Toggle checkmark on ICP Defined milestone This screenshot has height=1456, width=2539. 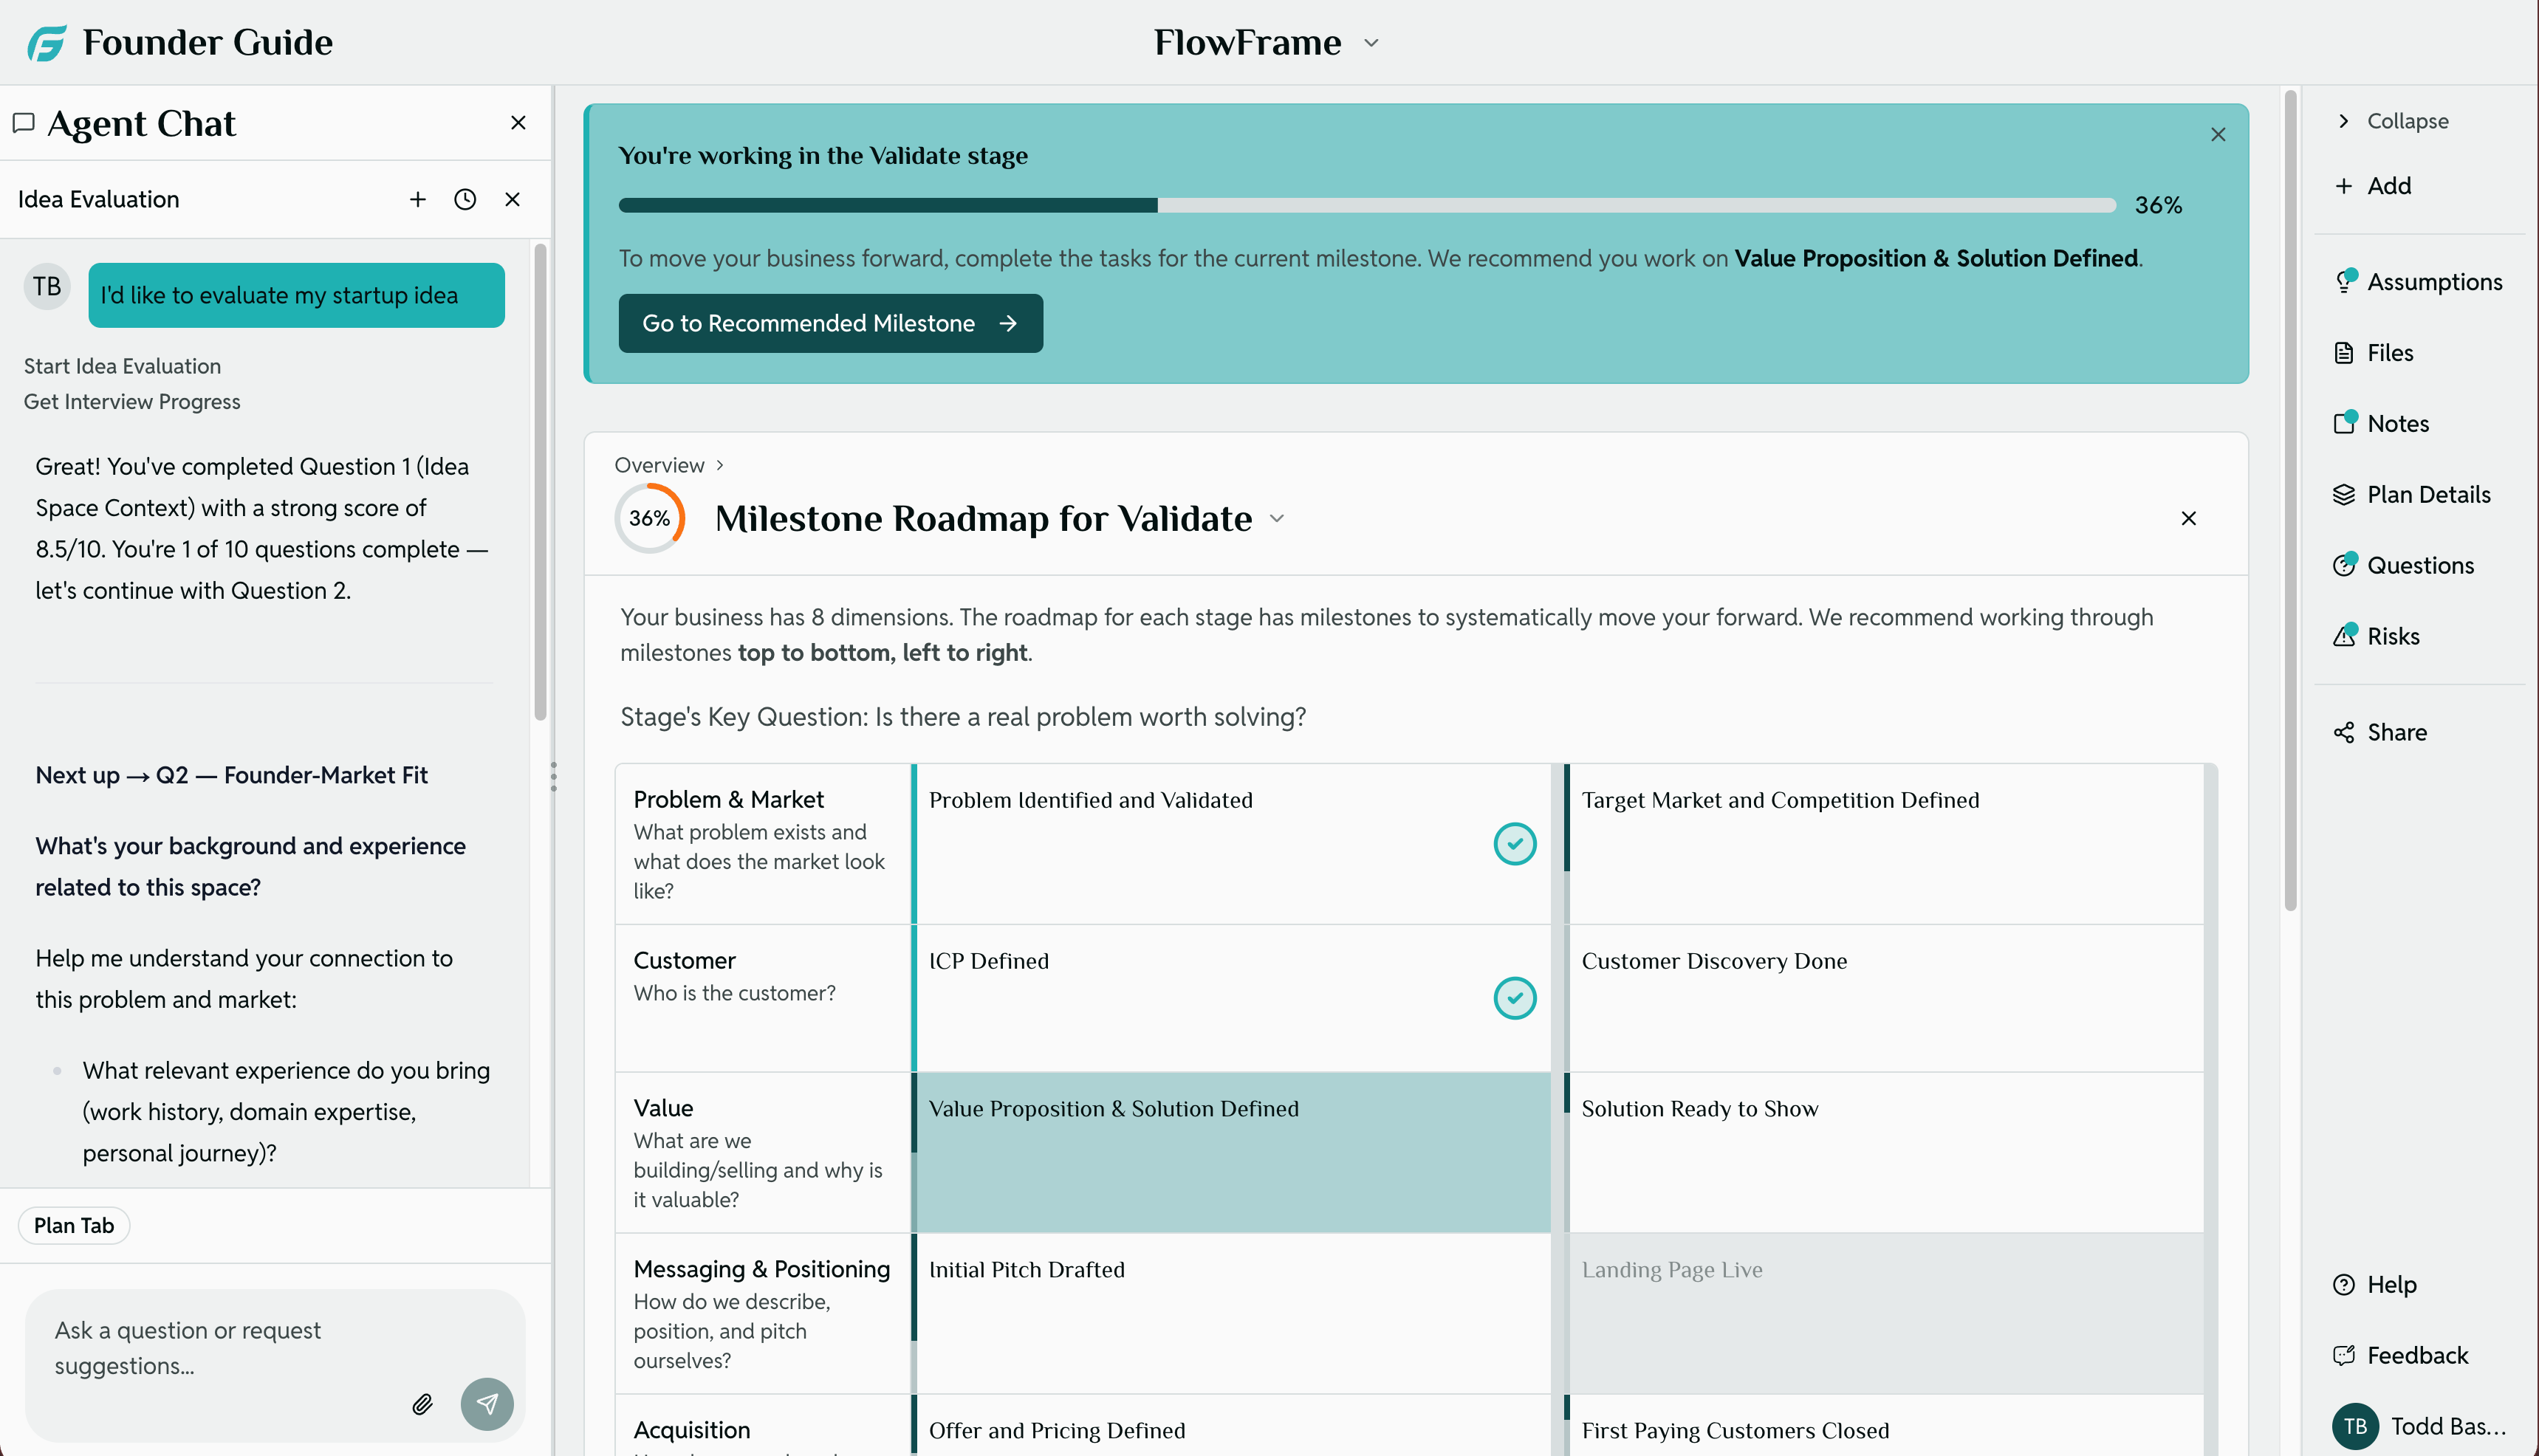click(x=1514, y=998)
